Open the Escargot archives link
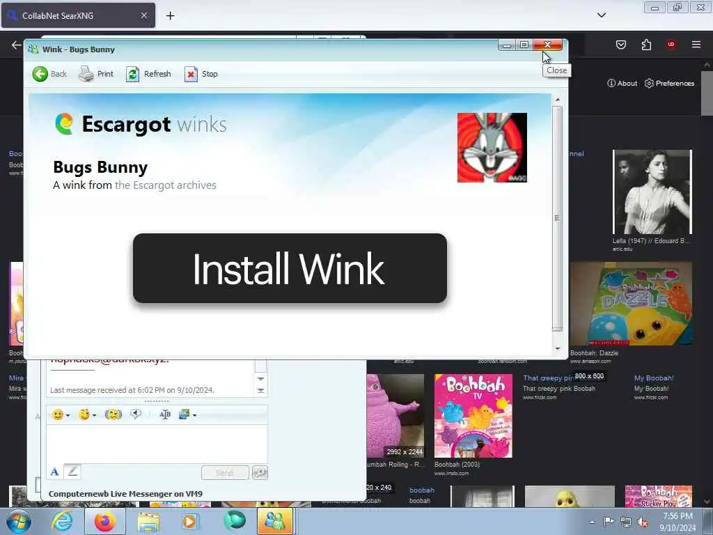Screen dimensions: 713x535 click(x=166, y=185)
